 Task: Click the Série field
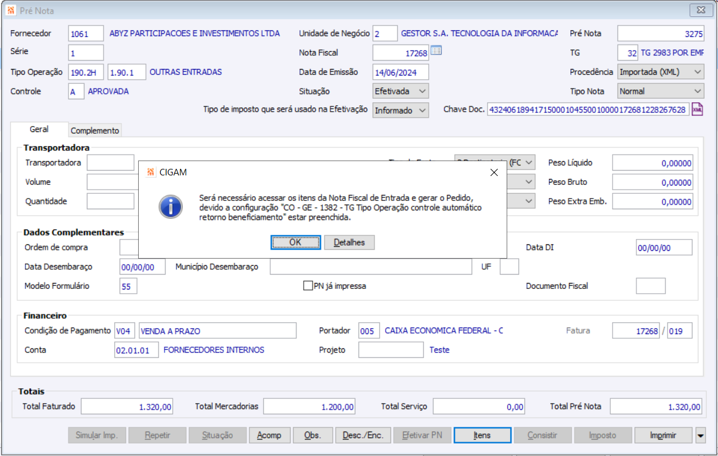pyautogui.click(x=86, y=52)
